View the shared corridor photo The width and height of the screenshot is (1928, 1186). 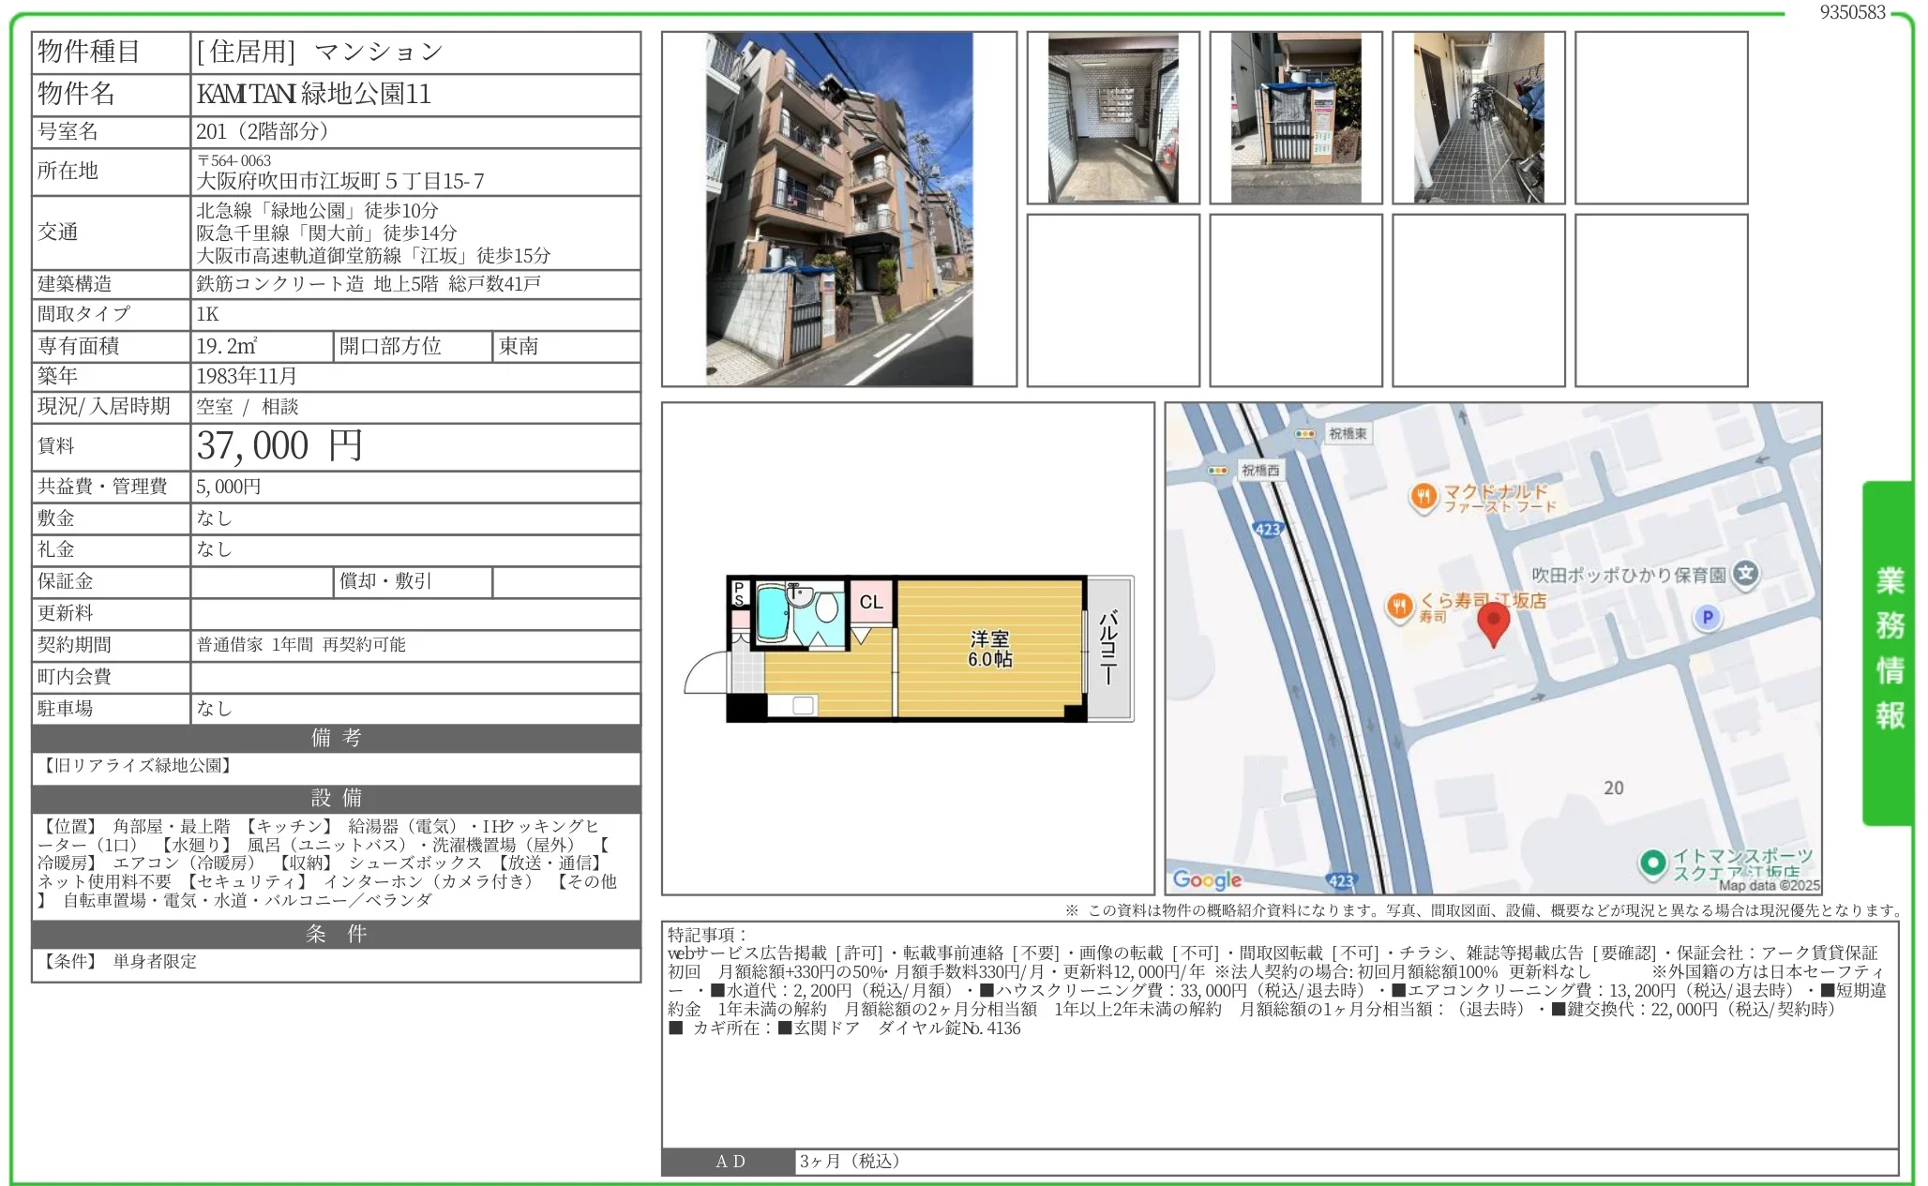point(1479,115)
